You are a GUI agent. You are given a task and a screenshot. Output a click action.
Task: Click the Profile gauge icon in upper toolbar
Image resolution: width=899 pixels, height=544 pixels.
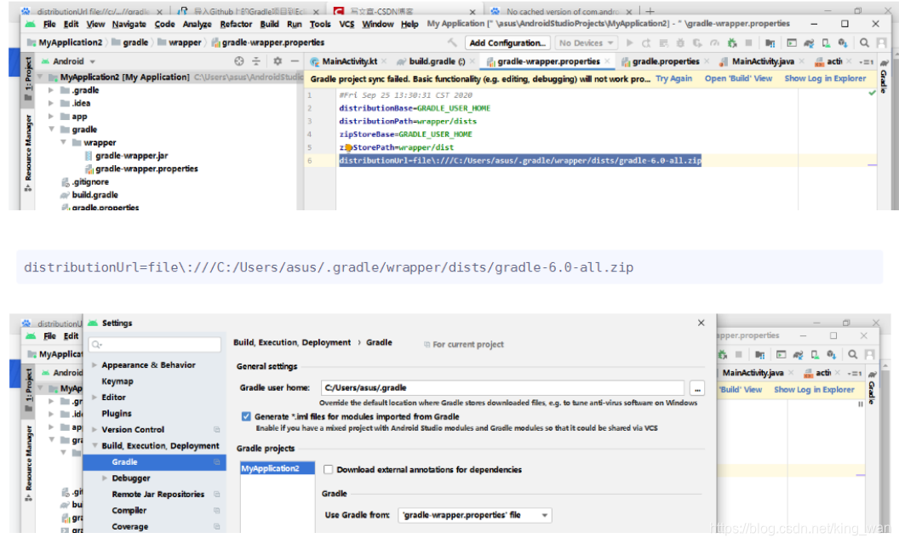(x=714, y=43)
